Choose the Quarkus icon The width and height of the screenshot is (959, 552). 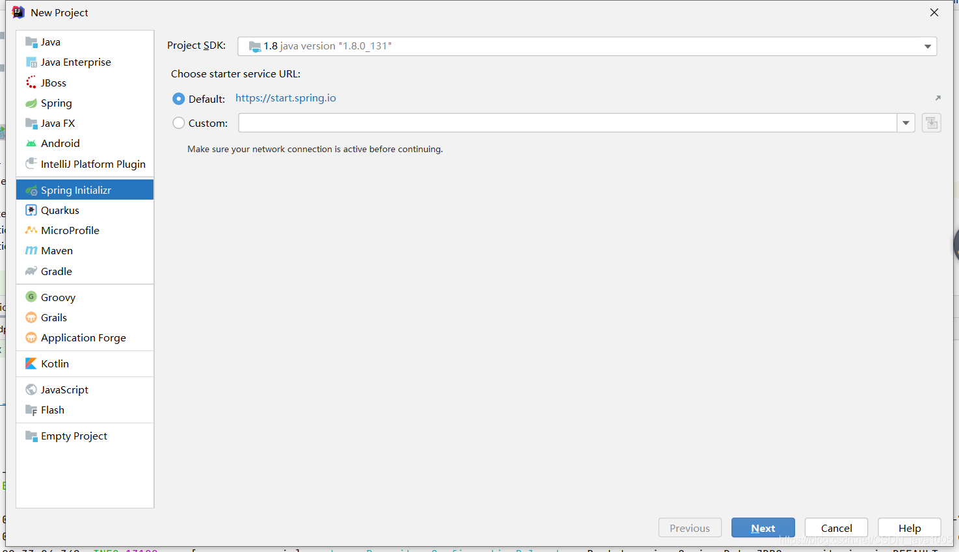point(31,210)
